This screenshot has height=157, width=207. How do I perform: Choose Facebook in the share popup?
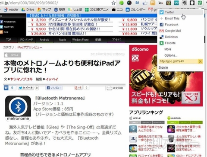181,25
